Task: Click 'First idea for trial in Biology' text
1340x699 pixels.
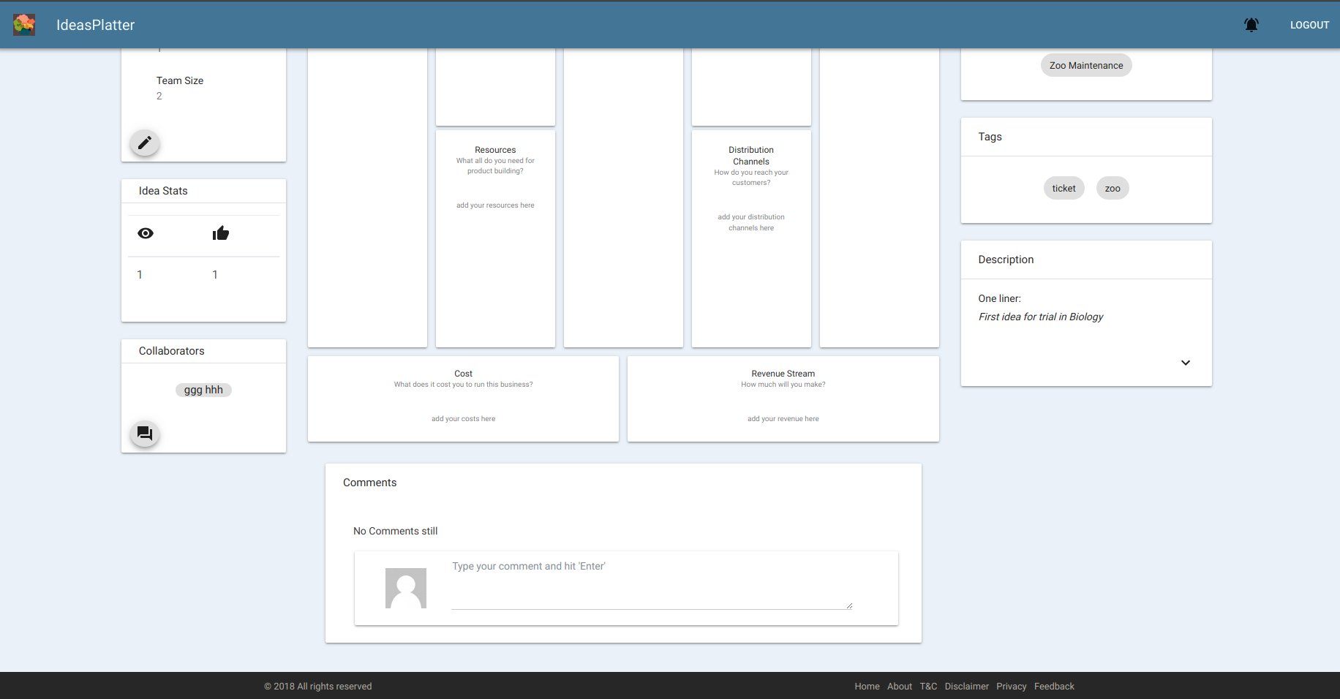Action: tap(1041, 317)
